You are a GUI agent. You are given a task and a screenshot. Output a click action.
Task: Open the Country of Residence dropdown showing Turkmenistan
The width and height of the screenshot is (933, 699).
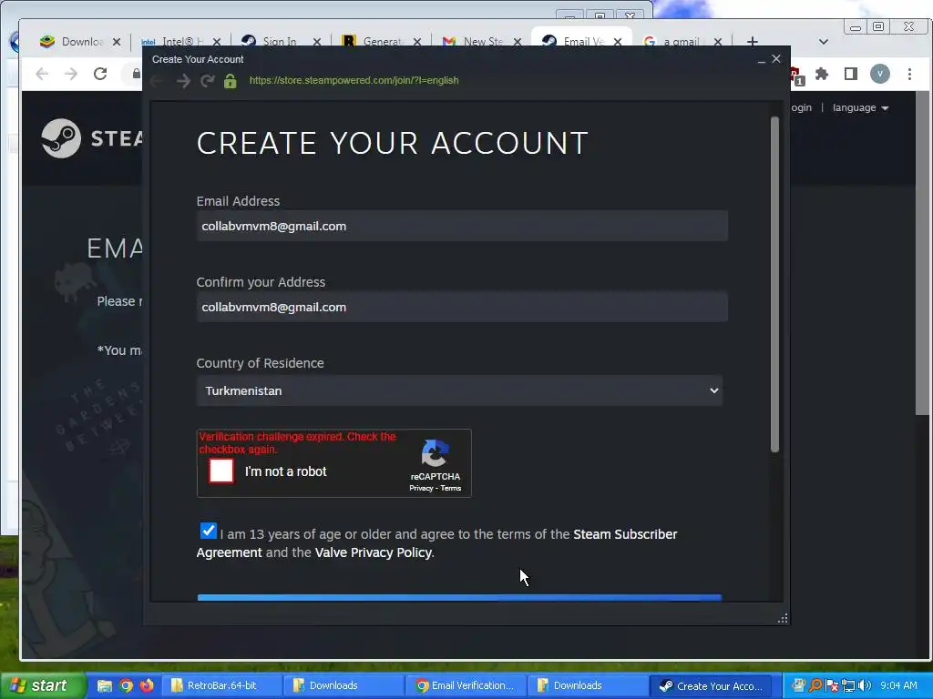point(459,390)
